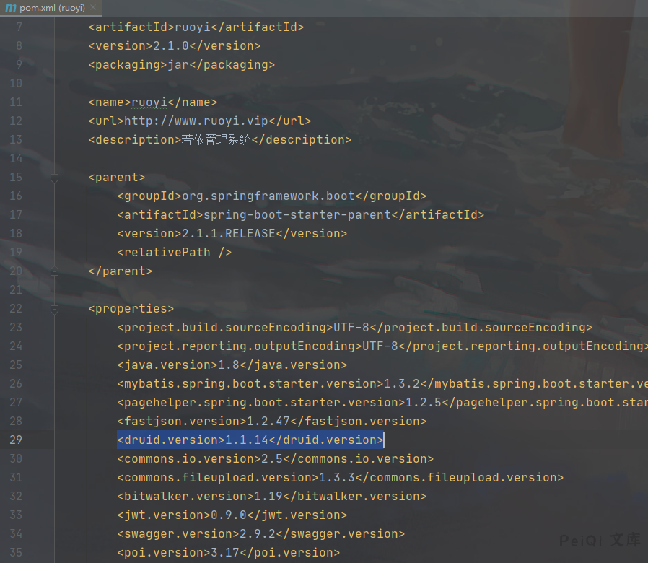Screen dimensions: 648x563
Task: Click line number 29 in the gutter
Action: pyautogui.click(x=15, y=440)
